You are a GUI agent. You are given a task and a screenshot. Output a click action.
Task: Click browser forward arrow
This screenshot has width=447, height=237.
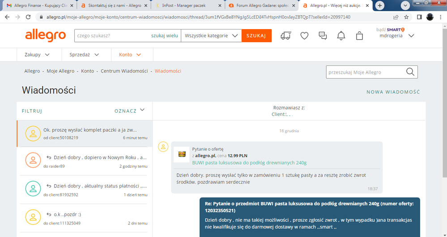point(18,17)
